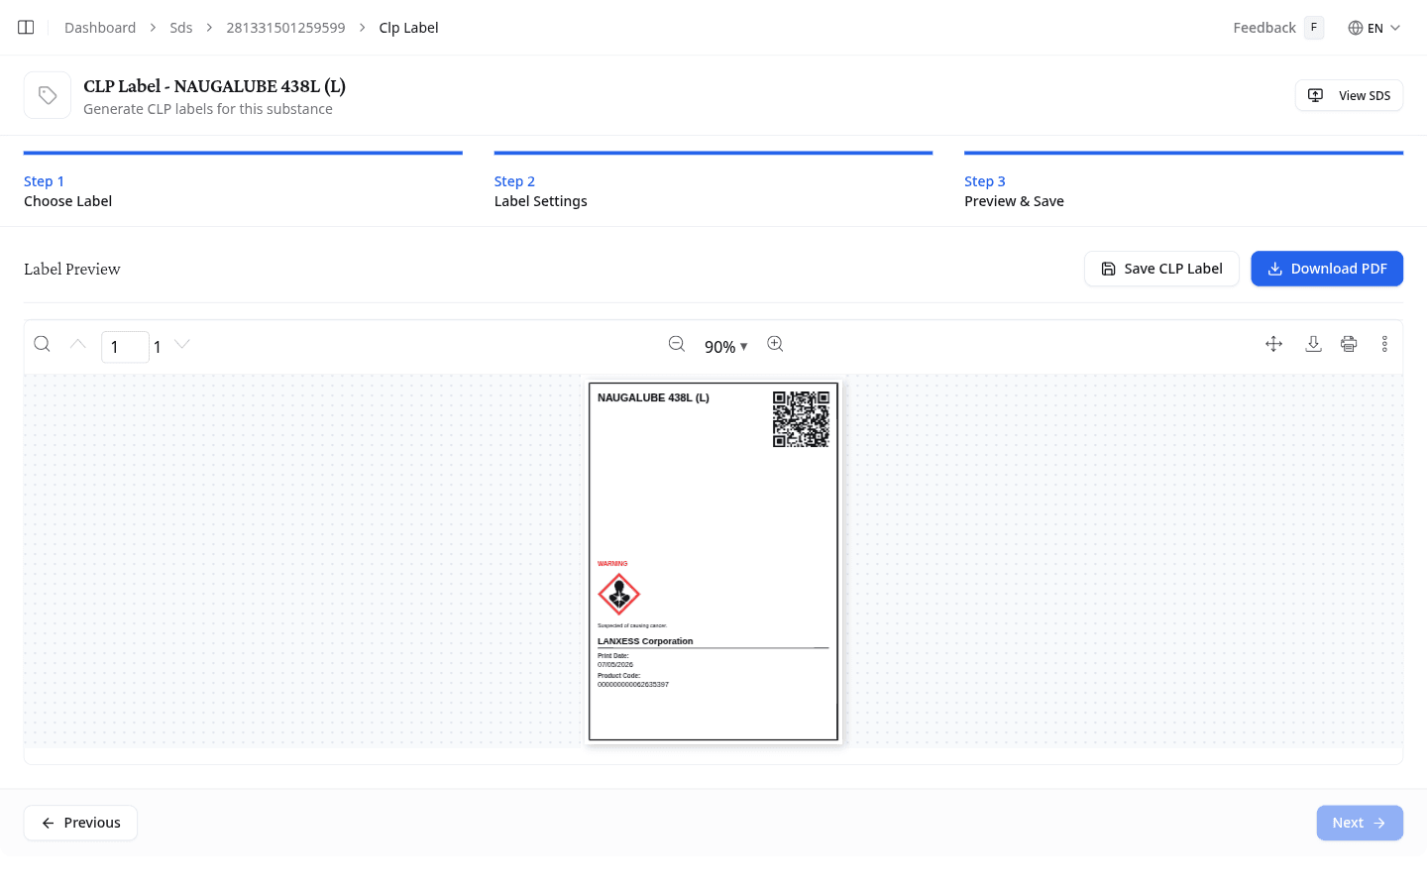
Task: Open the PDF viewer search icon
Action: [x=42, y=344]
